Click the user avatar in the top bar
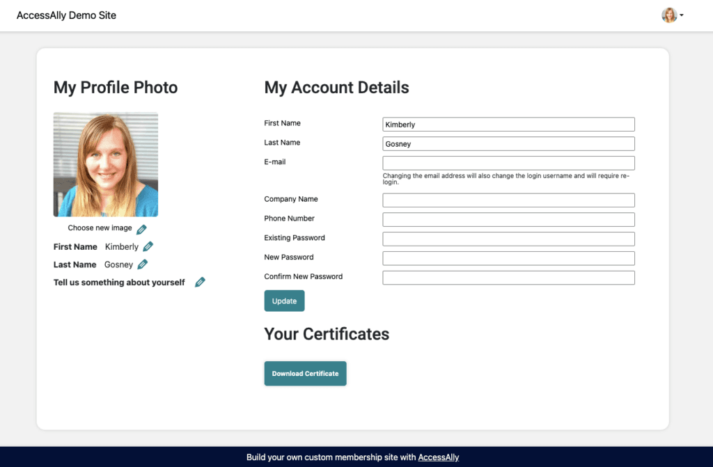Screen dimensions: 713x467 (668, 15)
